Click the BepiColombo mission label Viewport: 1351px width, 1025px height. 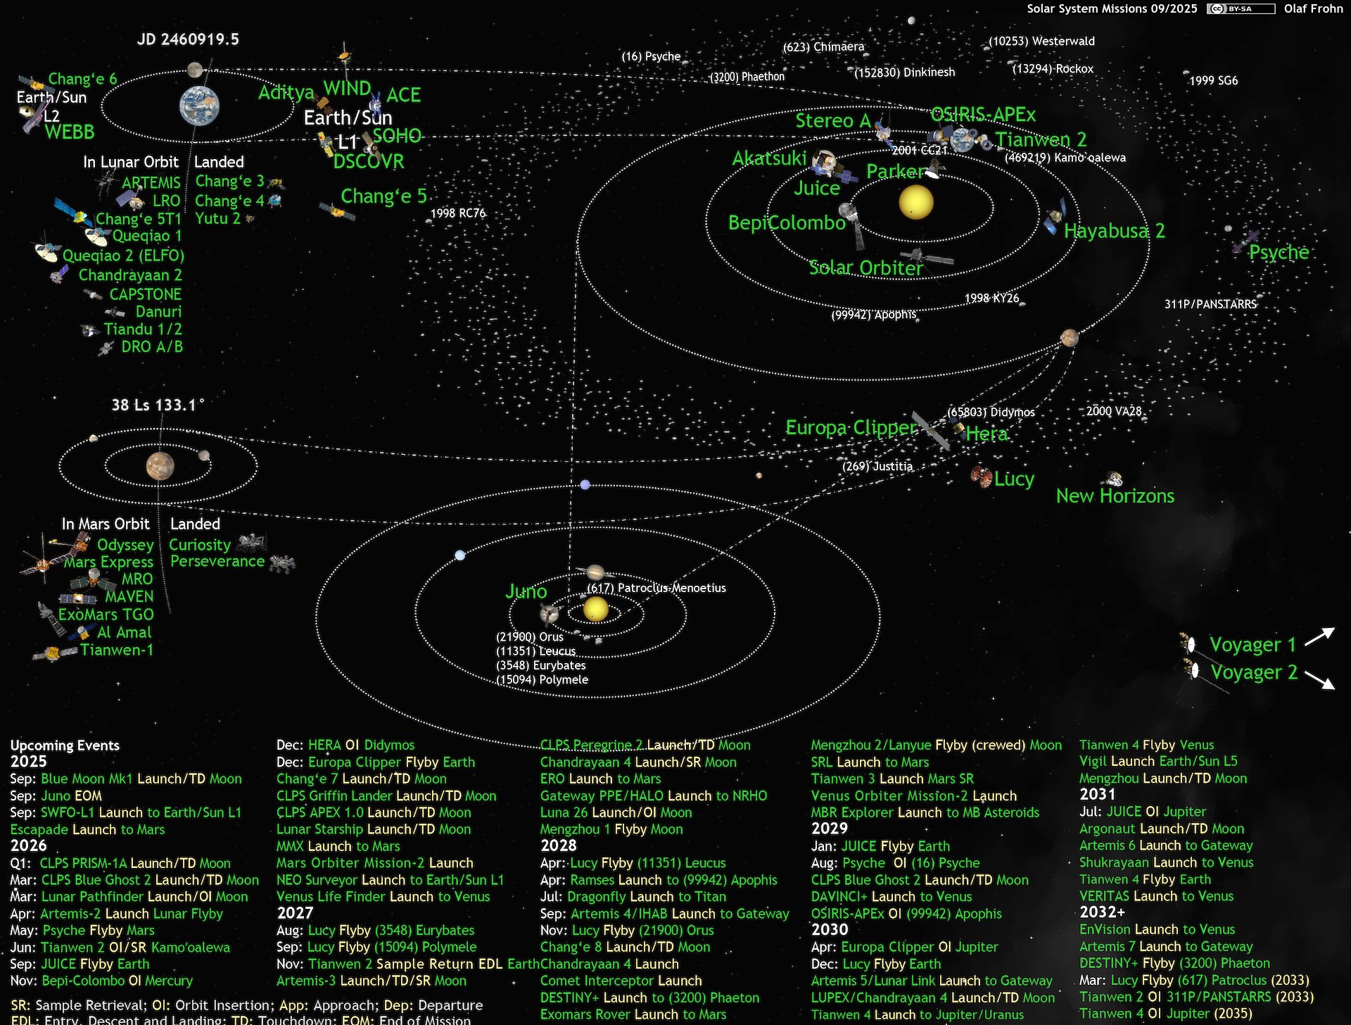tap(786, 223)
